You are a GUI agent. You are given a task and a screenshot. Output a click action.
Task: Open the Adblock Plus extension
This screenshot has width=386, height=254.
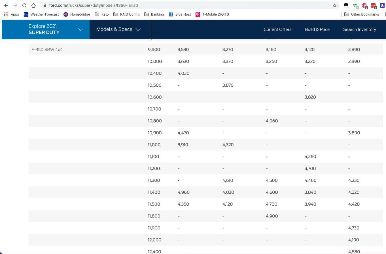(x=364, y=5)
